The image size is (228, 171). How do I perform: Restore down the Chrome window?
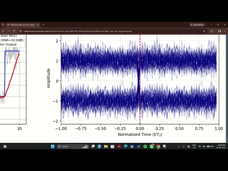coord(218,25)
